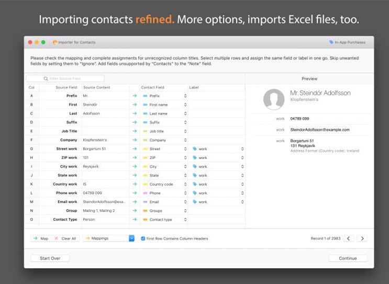389x284 pixels.
Task: Click the 'Record 1 of 2983' text
Action: pyautogui.click(x=326, y=238)
